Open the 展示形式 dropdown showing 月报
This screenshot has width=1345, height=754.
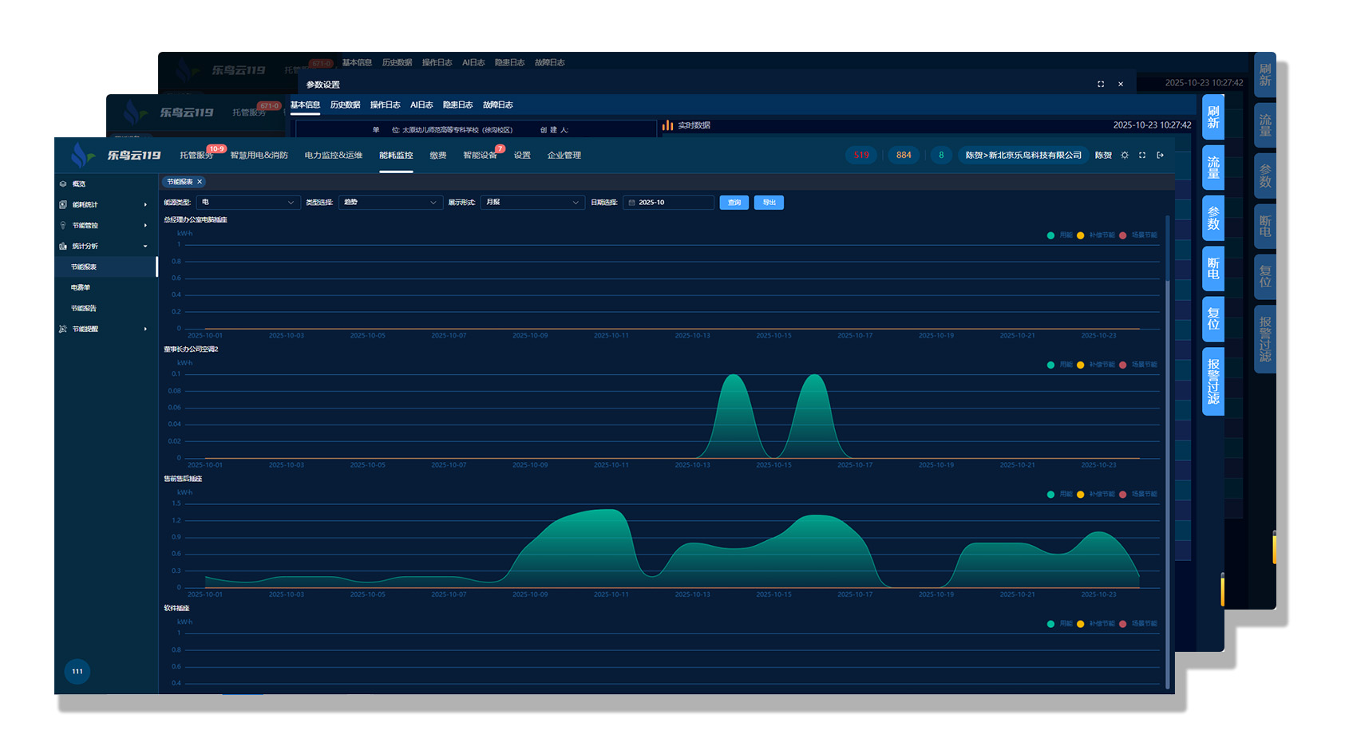coord(532,203)
